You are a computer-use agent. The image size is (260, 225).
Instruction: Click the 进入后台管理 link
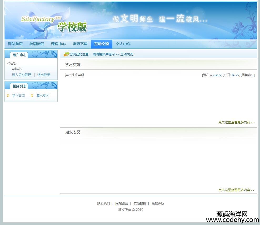(22, 75)
